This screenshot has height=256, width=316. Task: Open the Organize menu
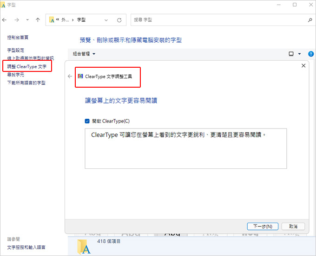coord(84,54)
